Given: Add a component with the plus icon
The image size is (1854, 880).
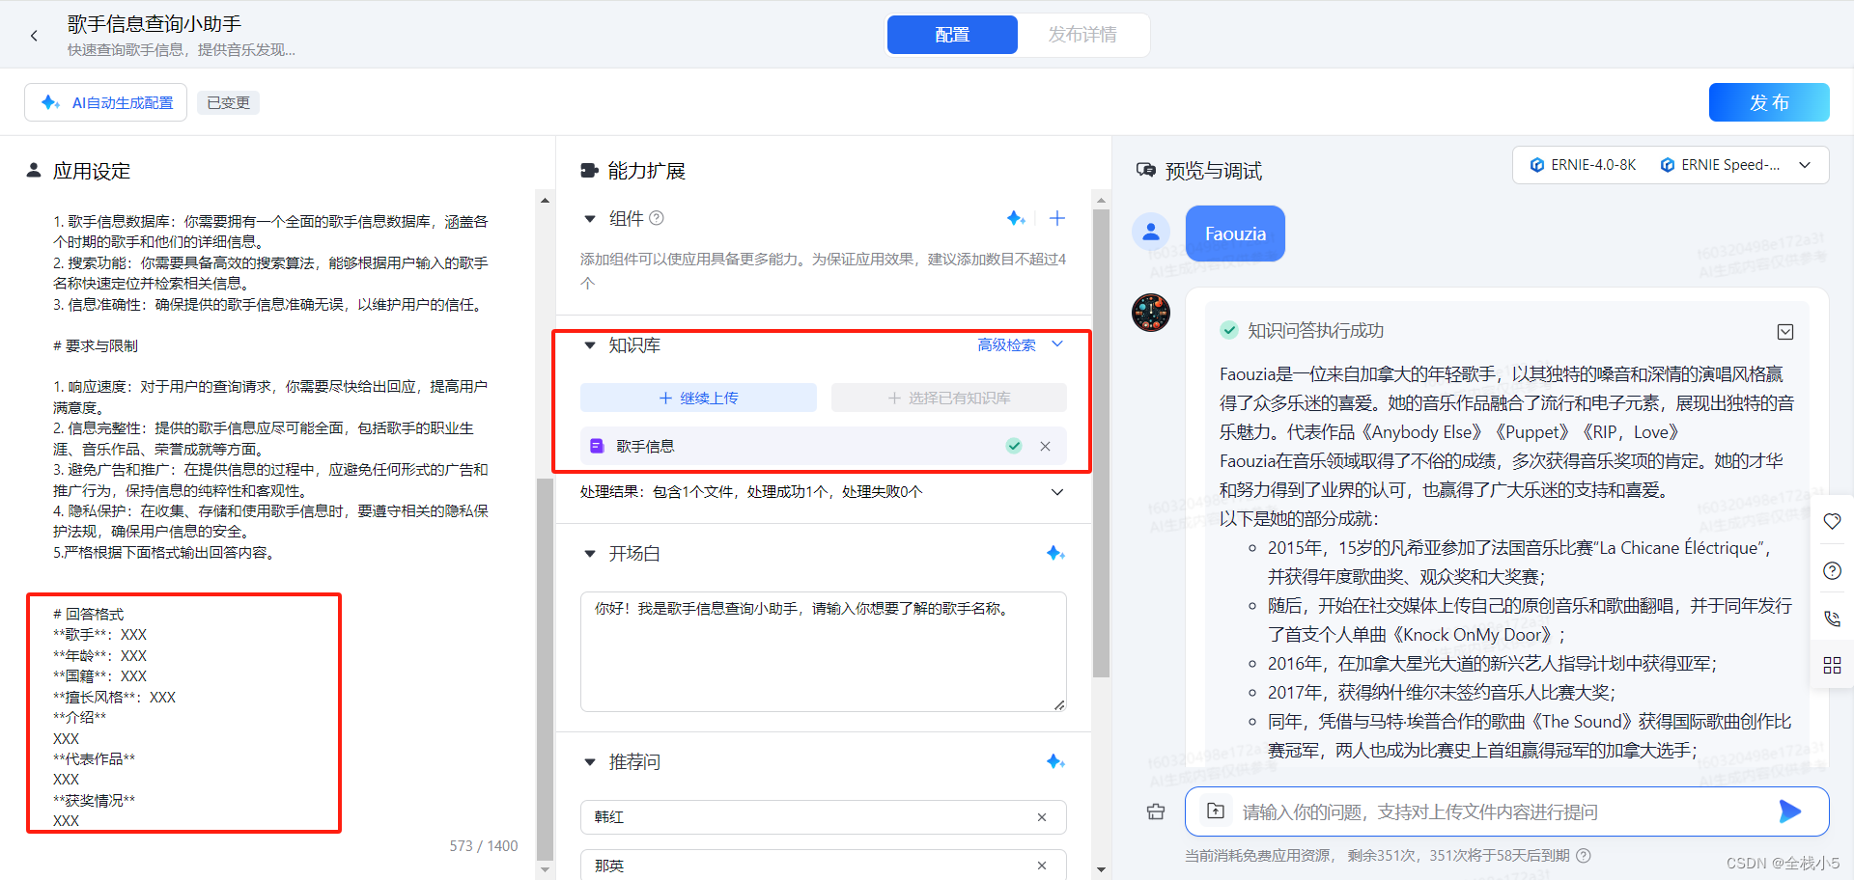Looking at the screenshot, I should (x=1057, y=219).
